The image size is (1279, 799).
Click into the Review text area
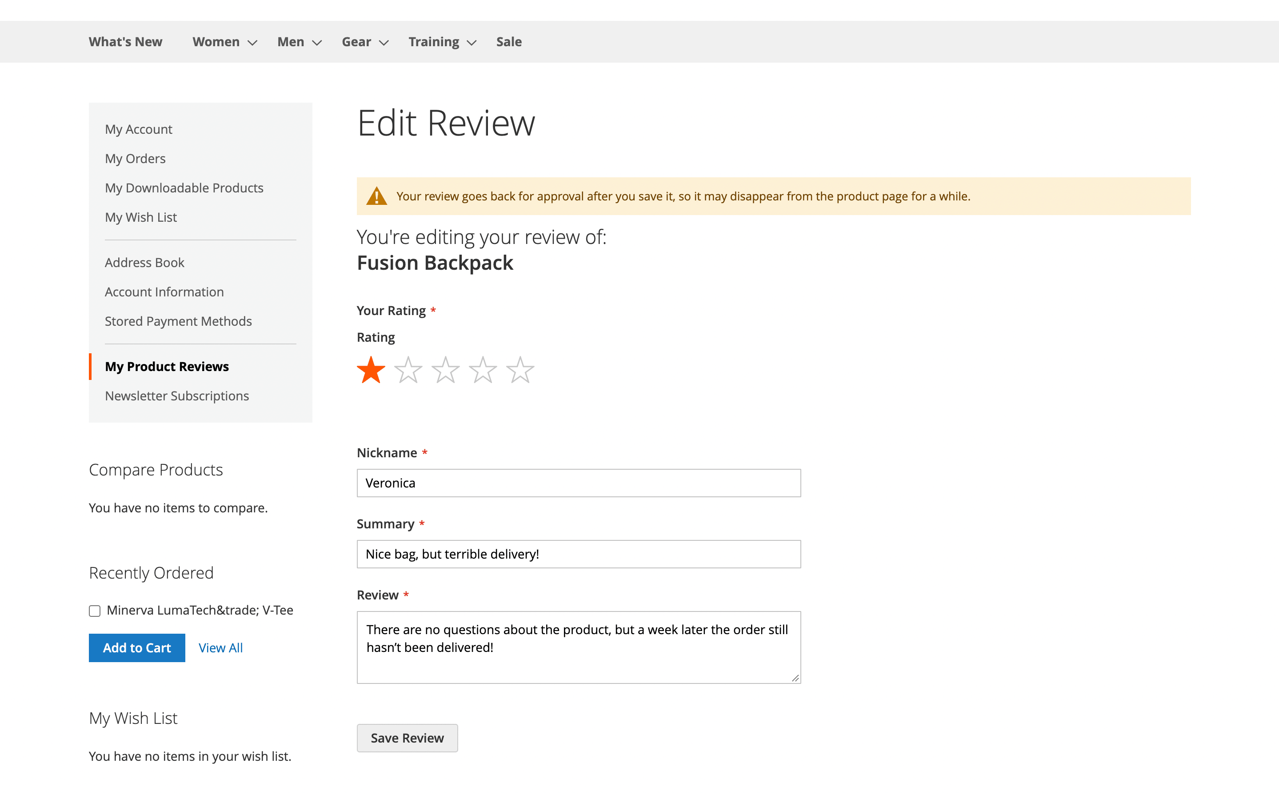(x=579, y=647)
